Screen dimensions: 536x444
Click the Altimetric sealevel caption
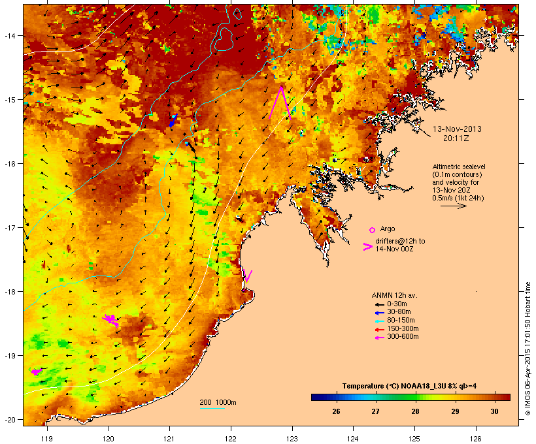tap(459, 166)
